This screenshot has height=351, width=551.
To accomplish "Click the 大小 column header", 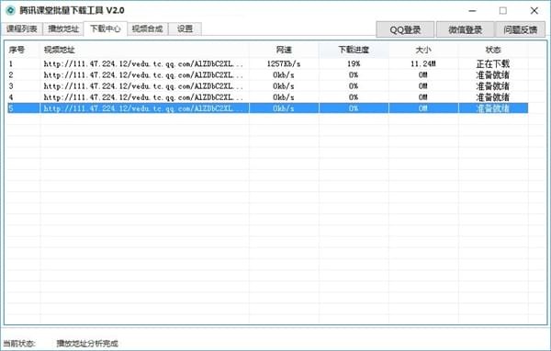I will tap(423, 50).
